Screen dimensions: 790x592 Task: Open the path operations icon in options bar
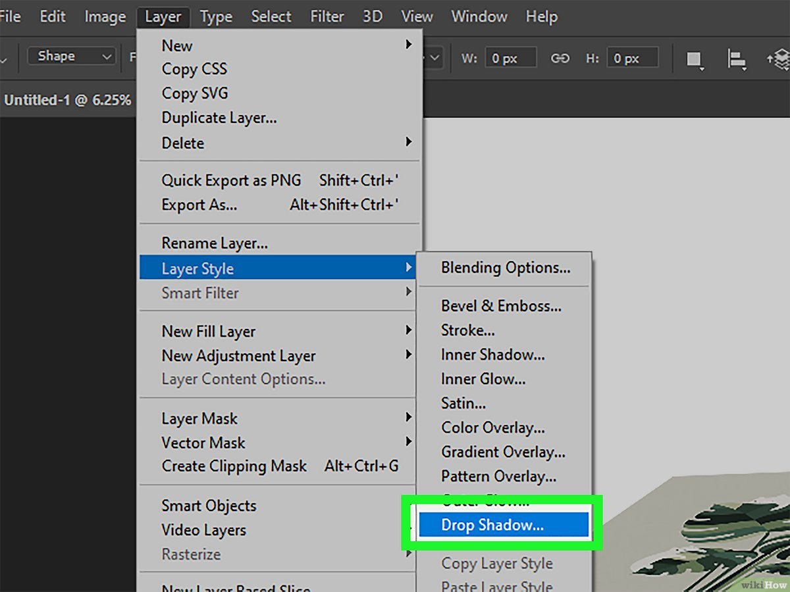(695, 59)
